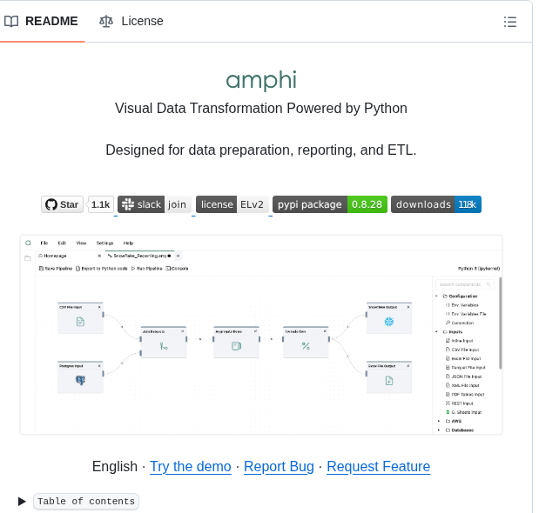Switch to the README tab
The width and height of the screenshot is (539, 513).
42,21
